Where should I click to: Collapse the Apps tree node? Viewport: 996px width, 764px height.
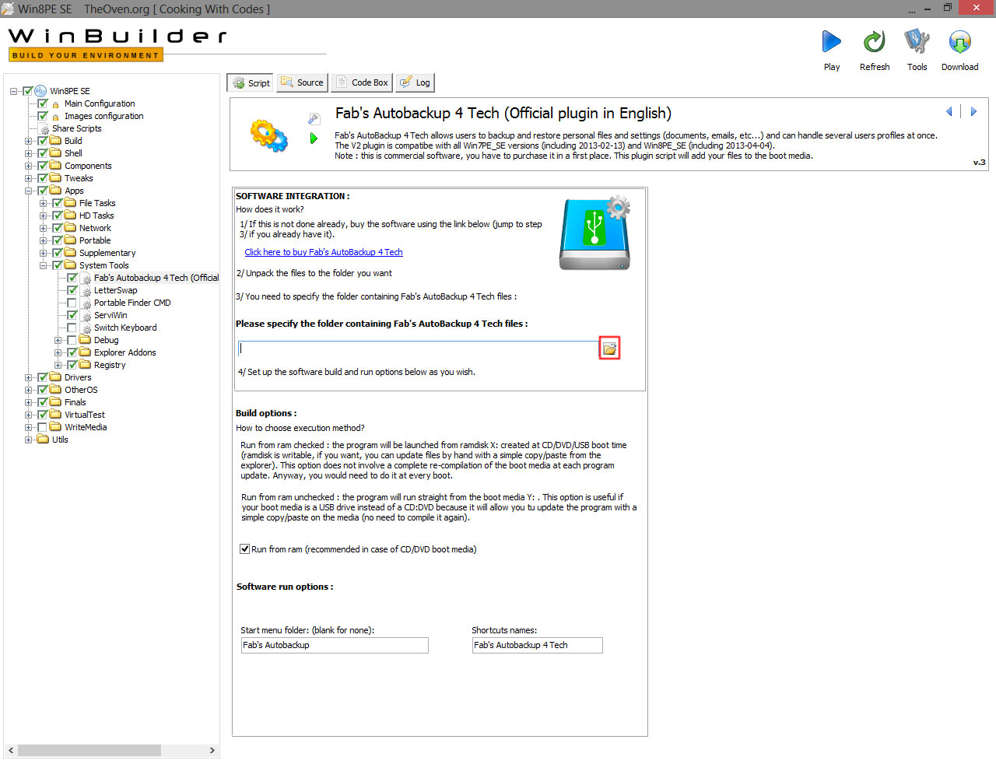click(29, 191)
